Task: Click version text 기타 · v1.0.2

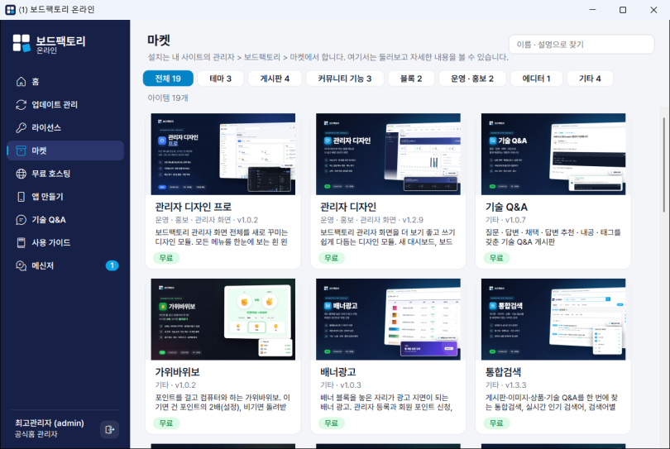Action: (175, 385)
